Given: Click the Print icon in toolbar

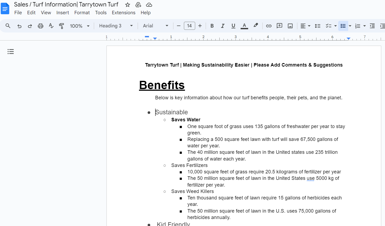Looking at the screenshot, I should (x=41, y=26).
